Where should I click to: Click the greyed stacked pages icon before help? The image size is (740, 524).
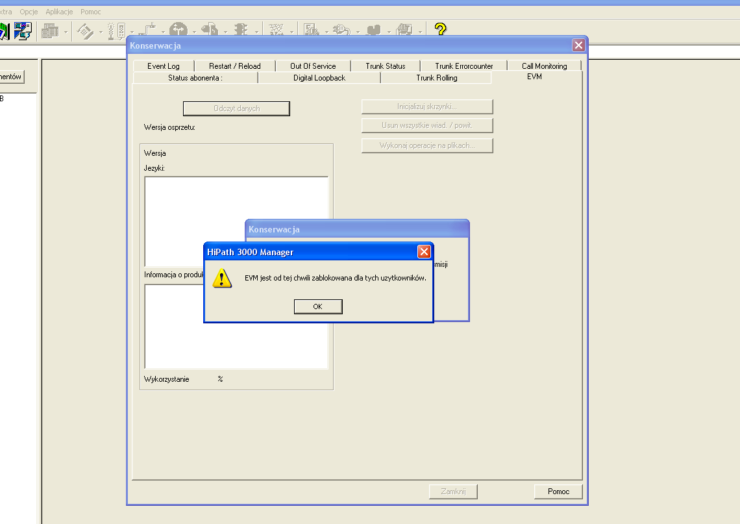click(x=404, y=31)
